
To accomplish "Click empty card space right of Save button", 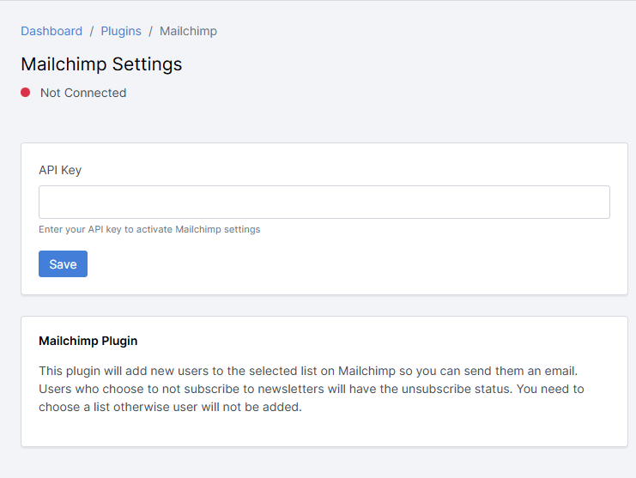I will click(x=343, y=264).
